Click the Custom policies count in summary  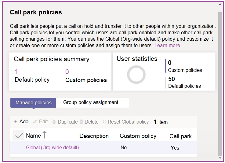[x=67, y=72]
